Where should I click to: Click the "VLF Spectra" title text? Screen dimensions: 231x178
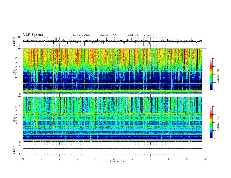[x=33, y=35]
